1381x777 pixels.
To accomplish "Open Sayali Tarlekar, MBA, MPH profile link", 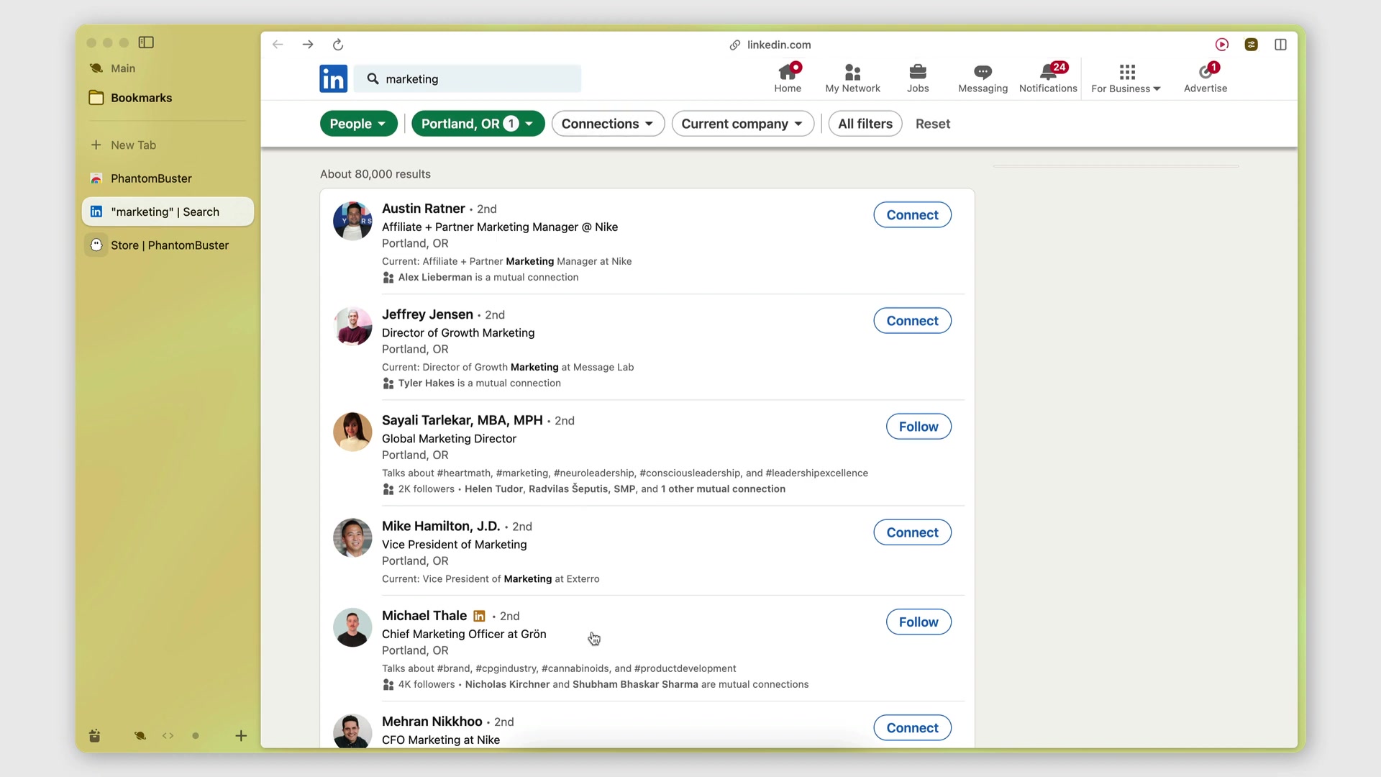I will pyautogui.click(x=462, y=420).
